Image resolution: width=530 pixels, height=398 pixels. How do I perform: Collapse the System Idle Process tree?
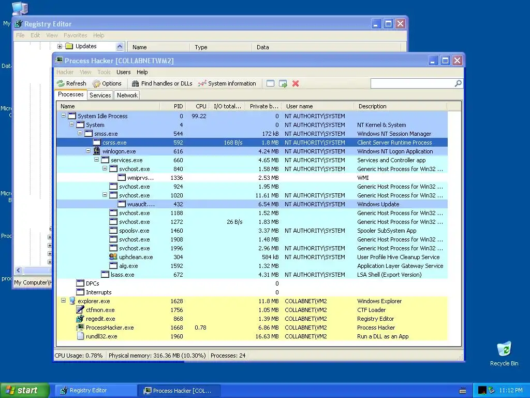click(x=63, y=116)
